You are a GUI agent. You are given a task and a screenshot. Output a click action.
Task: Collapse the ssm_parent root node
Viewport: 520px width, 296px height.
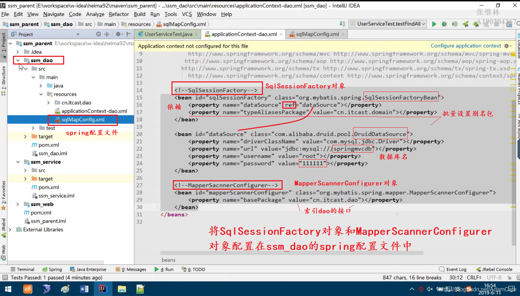10,43
